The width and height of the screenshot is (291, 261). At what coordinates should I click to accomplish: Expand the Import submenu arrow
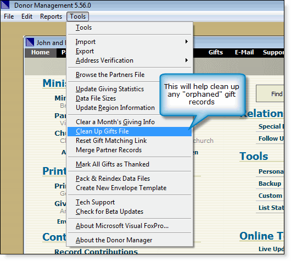187,42
